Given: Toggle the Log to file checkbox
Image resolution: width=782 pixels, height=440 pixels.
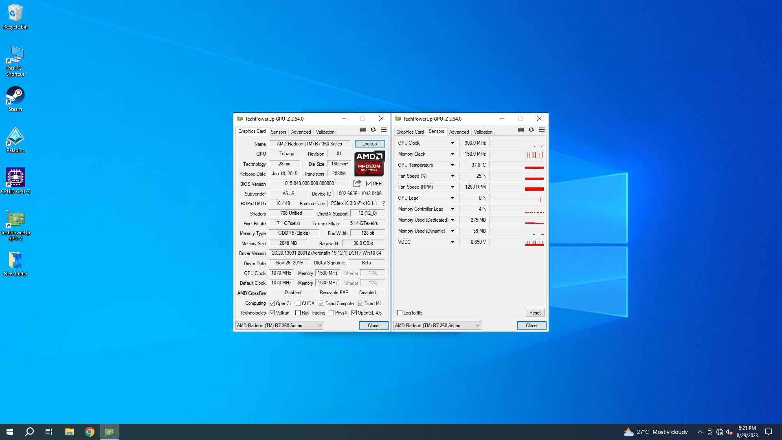Looking at the screenshot, I should [400, 312].
